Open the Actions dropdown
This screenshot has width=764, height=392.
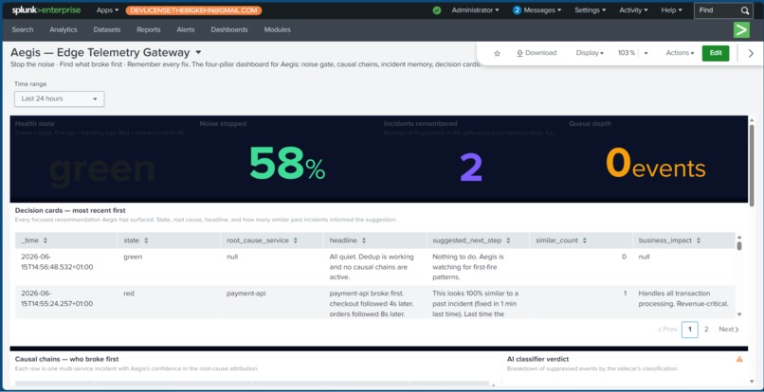(680, 53)
